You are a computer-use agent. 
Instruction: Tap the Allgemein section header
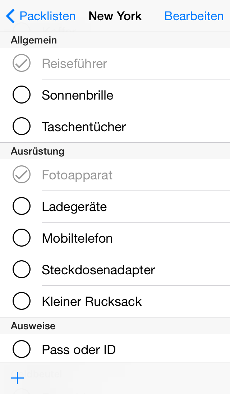34,40
